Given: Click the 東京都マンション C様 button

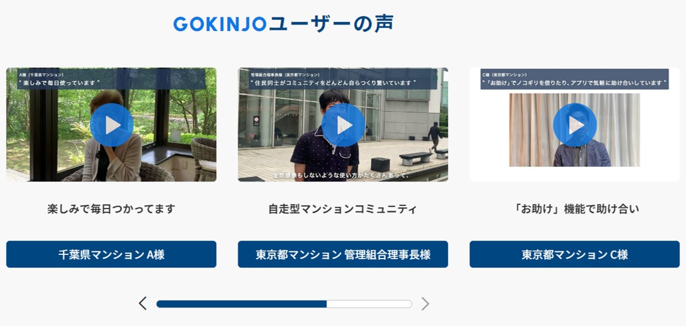Looking at the screenshot, I should point(574,254).
